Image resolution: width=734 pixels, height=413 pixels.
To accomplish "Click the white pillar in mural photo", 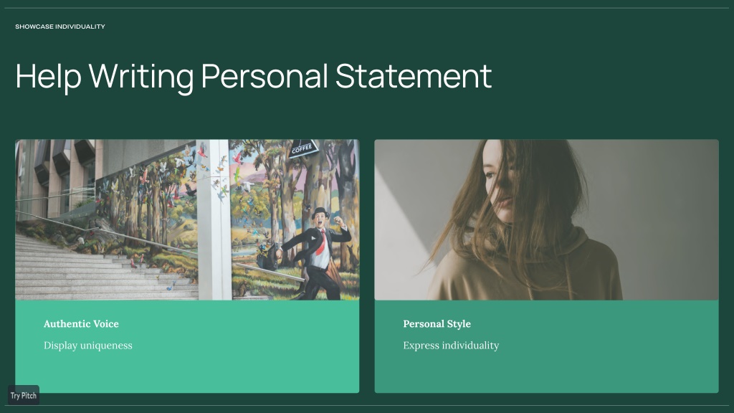I will pyautogui.click(x=214, y=219).
